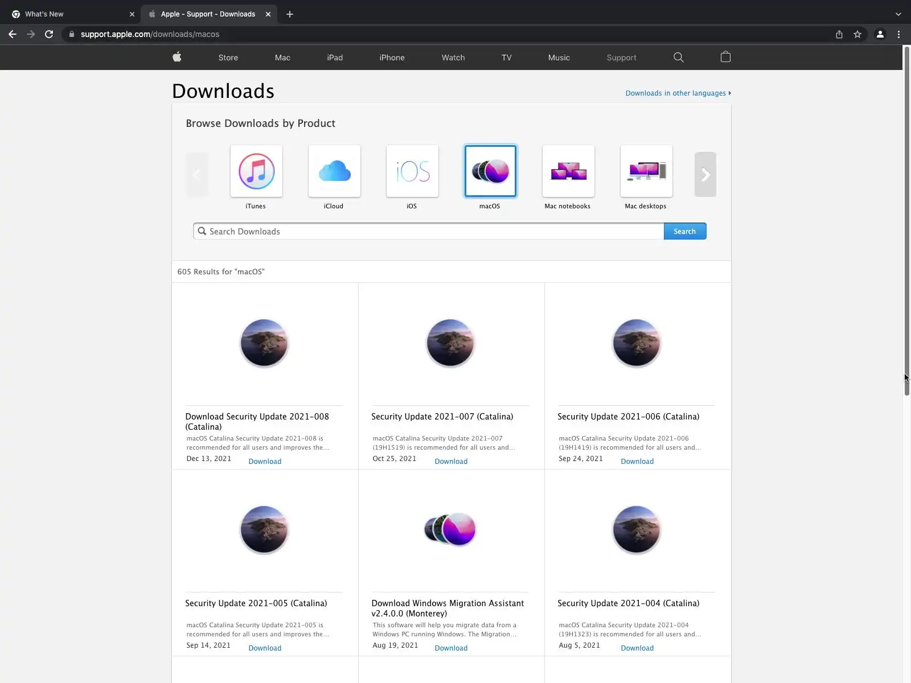The image size is (911, 683).
Task: Select the iOS product icon
Action: (x=412, y=171)
